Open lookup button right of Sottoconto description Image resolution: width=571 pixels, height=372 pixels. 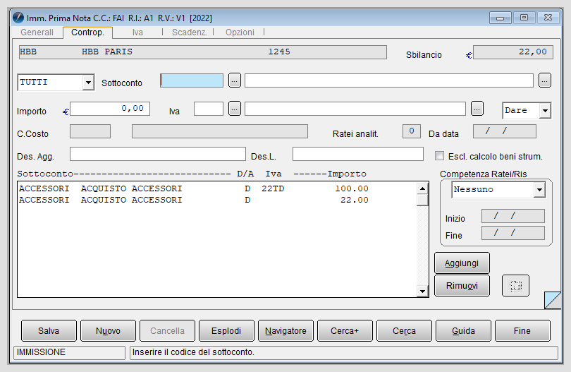[x=545, y=80]
